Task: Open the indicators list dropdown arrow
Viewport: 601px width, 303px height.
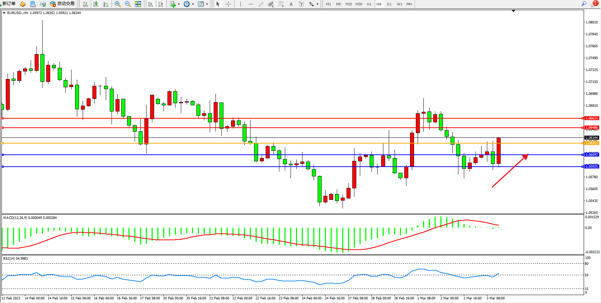Action: [179, 4]
